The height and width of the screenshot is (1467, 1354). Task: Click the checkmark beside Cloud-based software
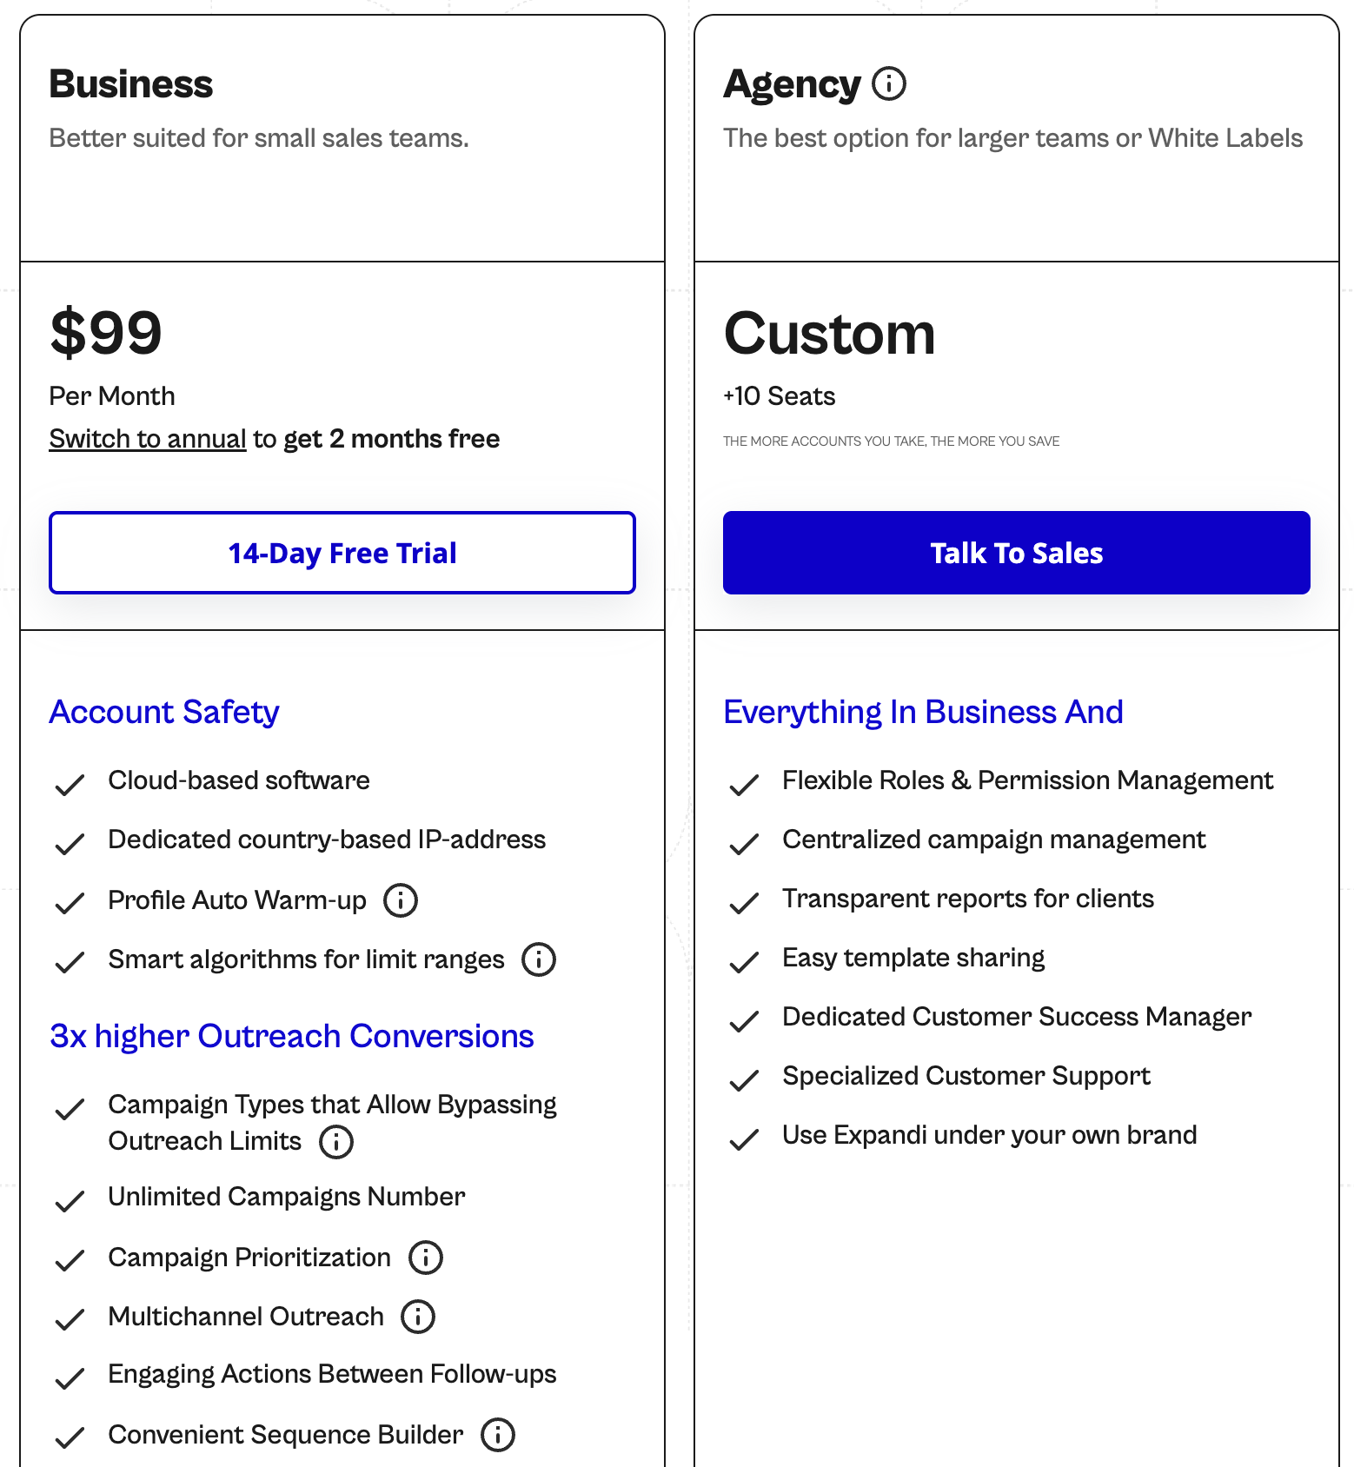click(x=70, y=785)
